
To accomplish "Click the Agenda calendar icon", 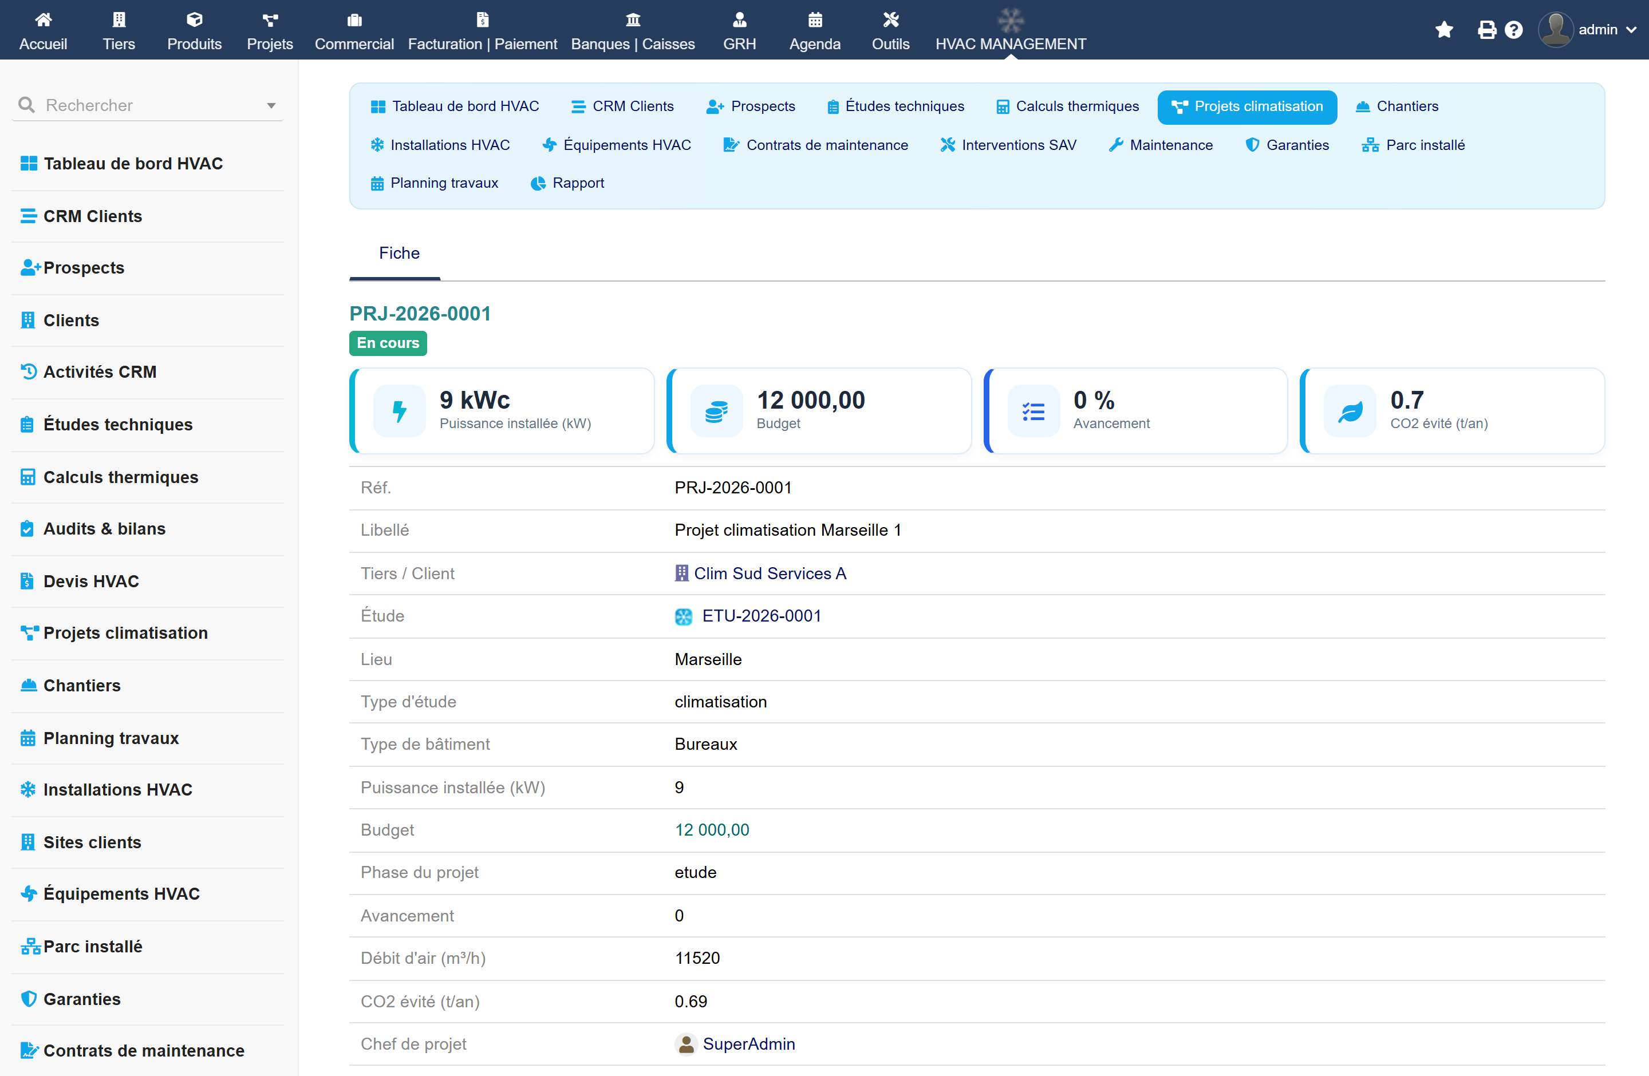I will click(815, 19).
